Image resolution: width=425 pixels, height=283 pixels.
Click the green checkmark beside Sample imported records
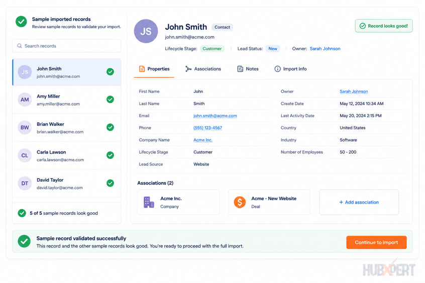click(x=21, y=22)
